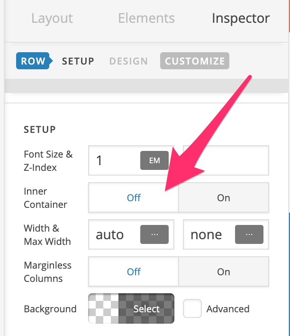The image size is (290, 336).
Task: Switch to the Layout tab
Action: (x=52, y=18)
